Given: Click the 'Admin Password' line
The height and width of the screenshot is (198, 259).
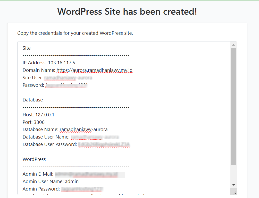Looking at the screenshot, I should [x=63, y=189].
